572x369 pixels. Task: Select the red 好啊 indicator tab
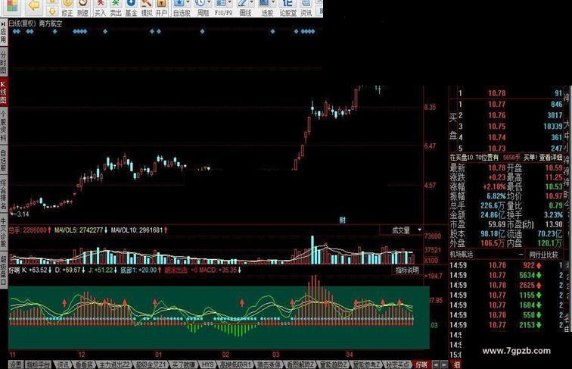[x=421, y=364]
